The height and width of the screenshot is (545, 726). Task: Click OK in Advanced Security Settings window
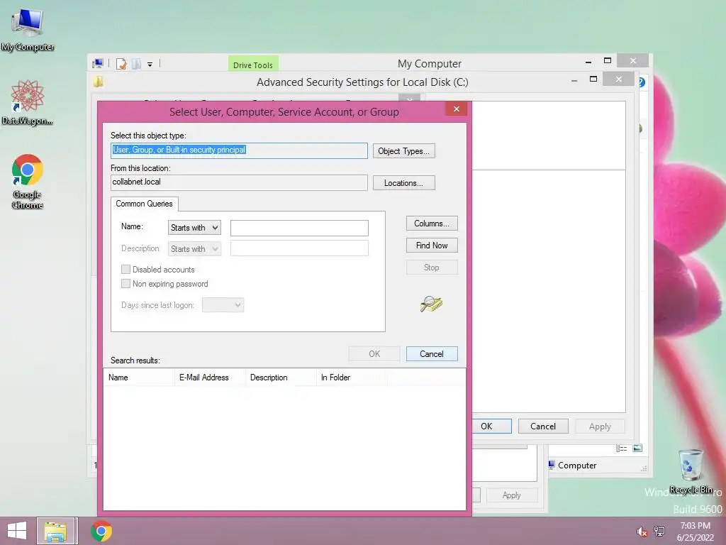point(492,426)
